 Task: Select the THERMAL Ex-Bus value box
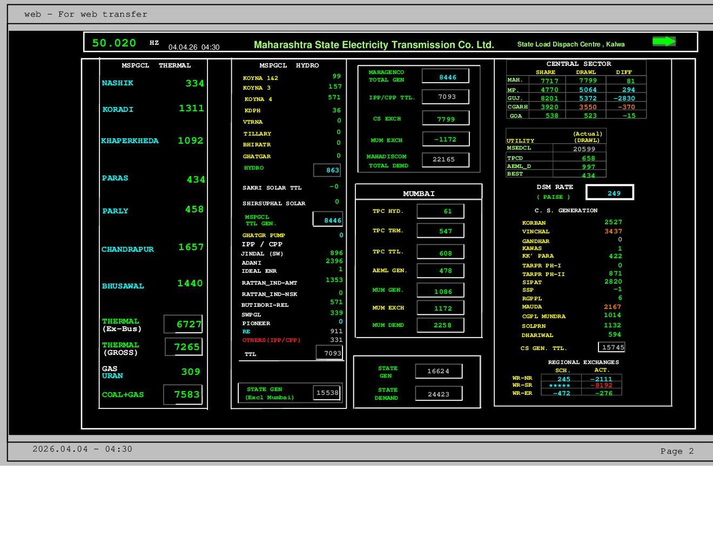(x=184, y=324)
